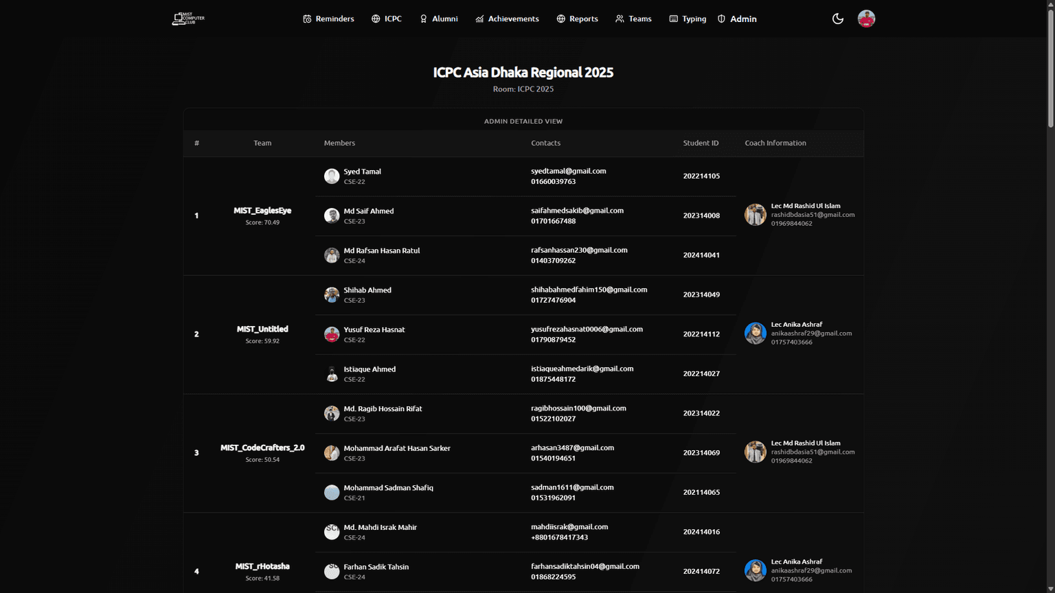1055x593 pixels.
Task: Click email ragibhossain100@gmail.com
Action: (578, 408)
